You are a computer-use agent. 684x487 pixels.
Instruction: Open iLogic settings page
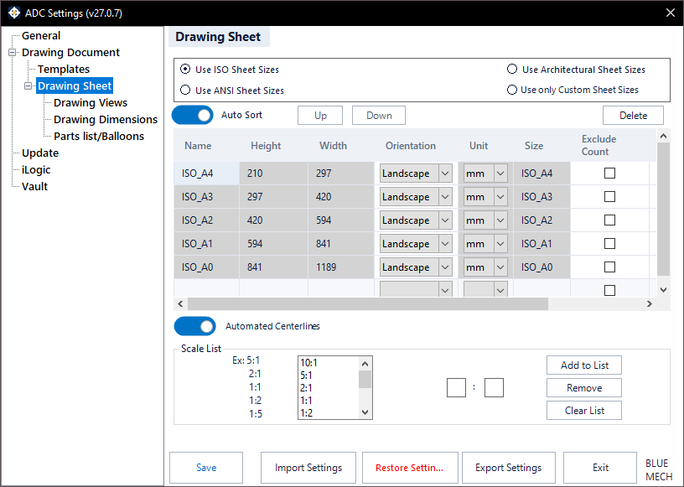point(36,170)
